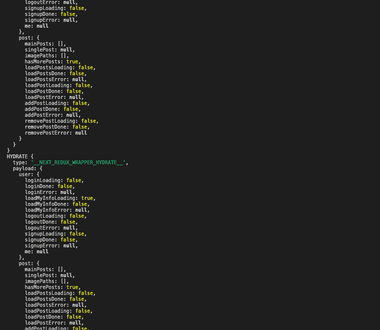The height and width of the screenshot is (330, 380).
Task: Click 'me: null' inside the HYDRATE payload
Action: tap(36, 251)
